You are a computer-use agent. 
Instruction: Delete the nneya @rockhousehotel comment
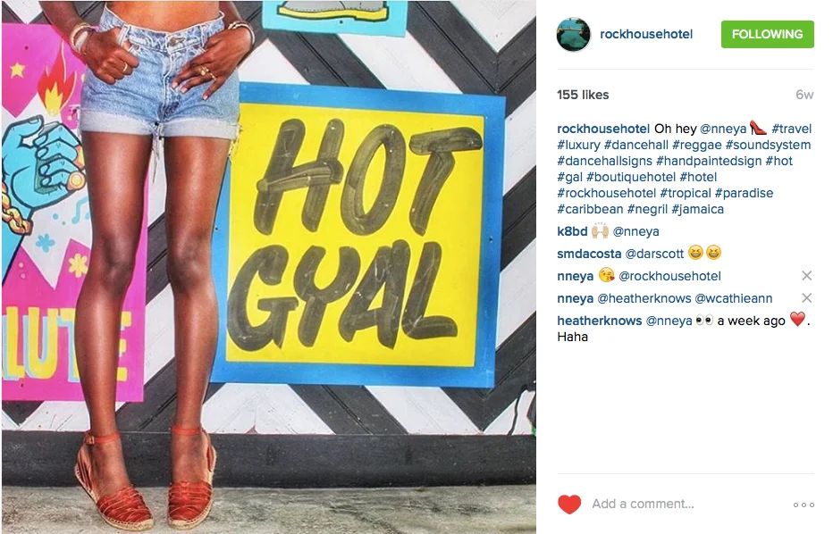coord(806,276)
